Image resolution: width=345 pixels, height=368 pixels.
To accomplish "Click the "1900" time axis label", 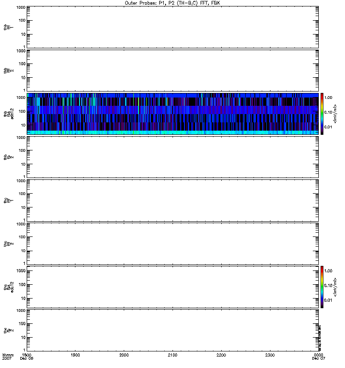I will coord(75,355).
